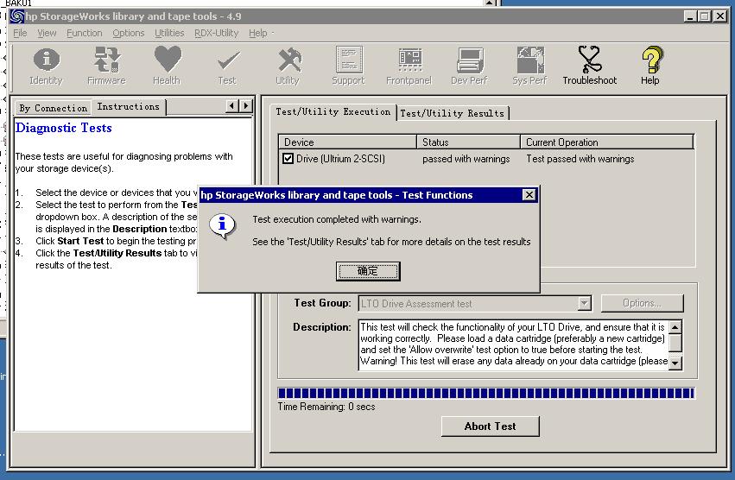Click the information icon in the dialog
This screenshot has width=735, height=480.
222,226
